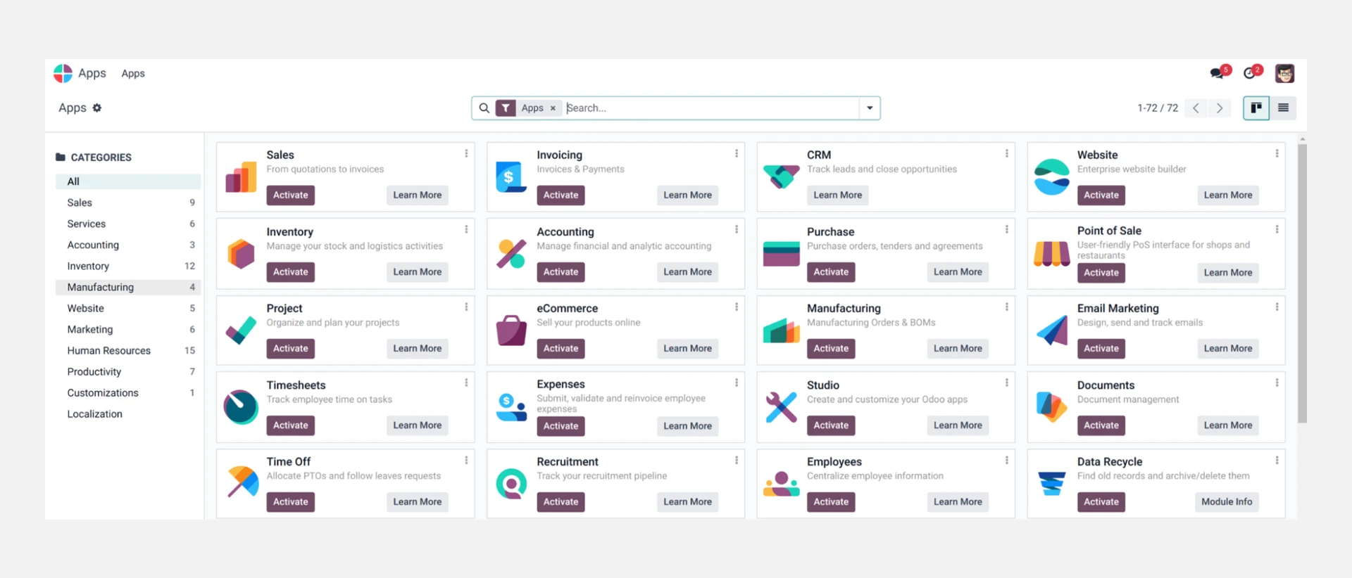Filter by Manufacturing category
The height and width of the screenshot is (578, 1352).
[x=128, y=287]
